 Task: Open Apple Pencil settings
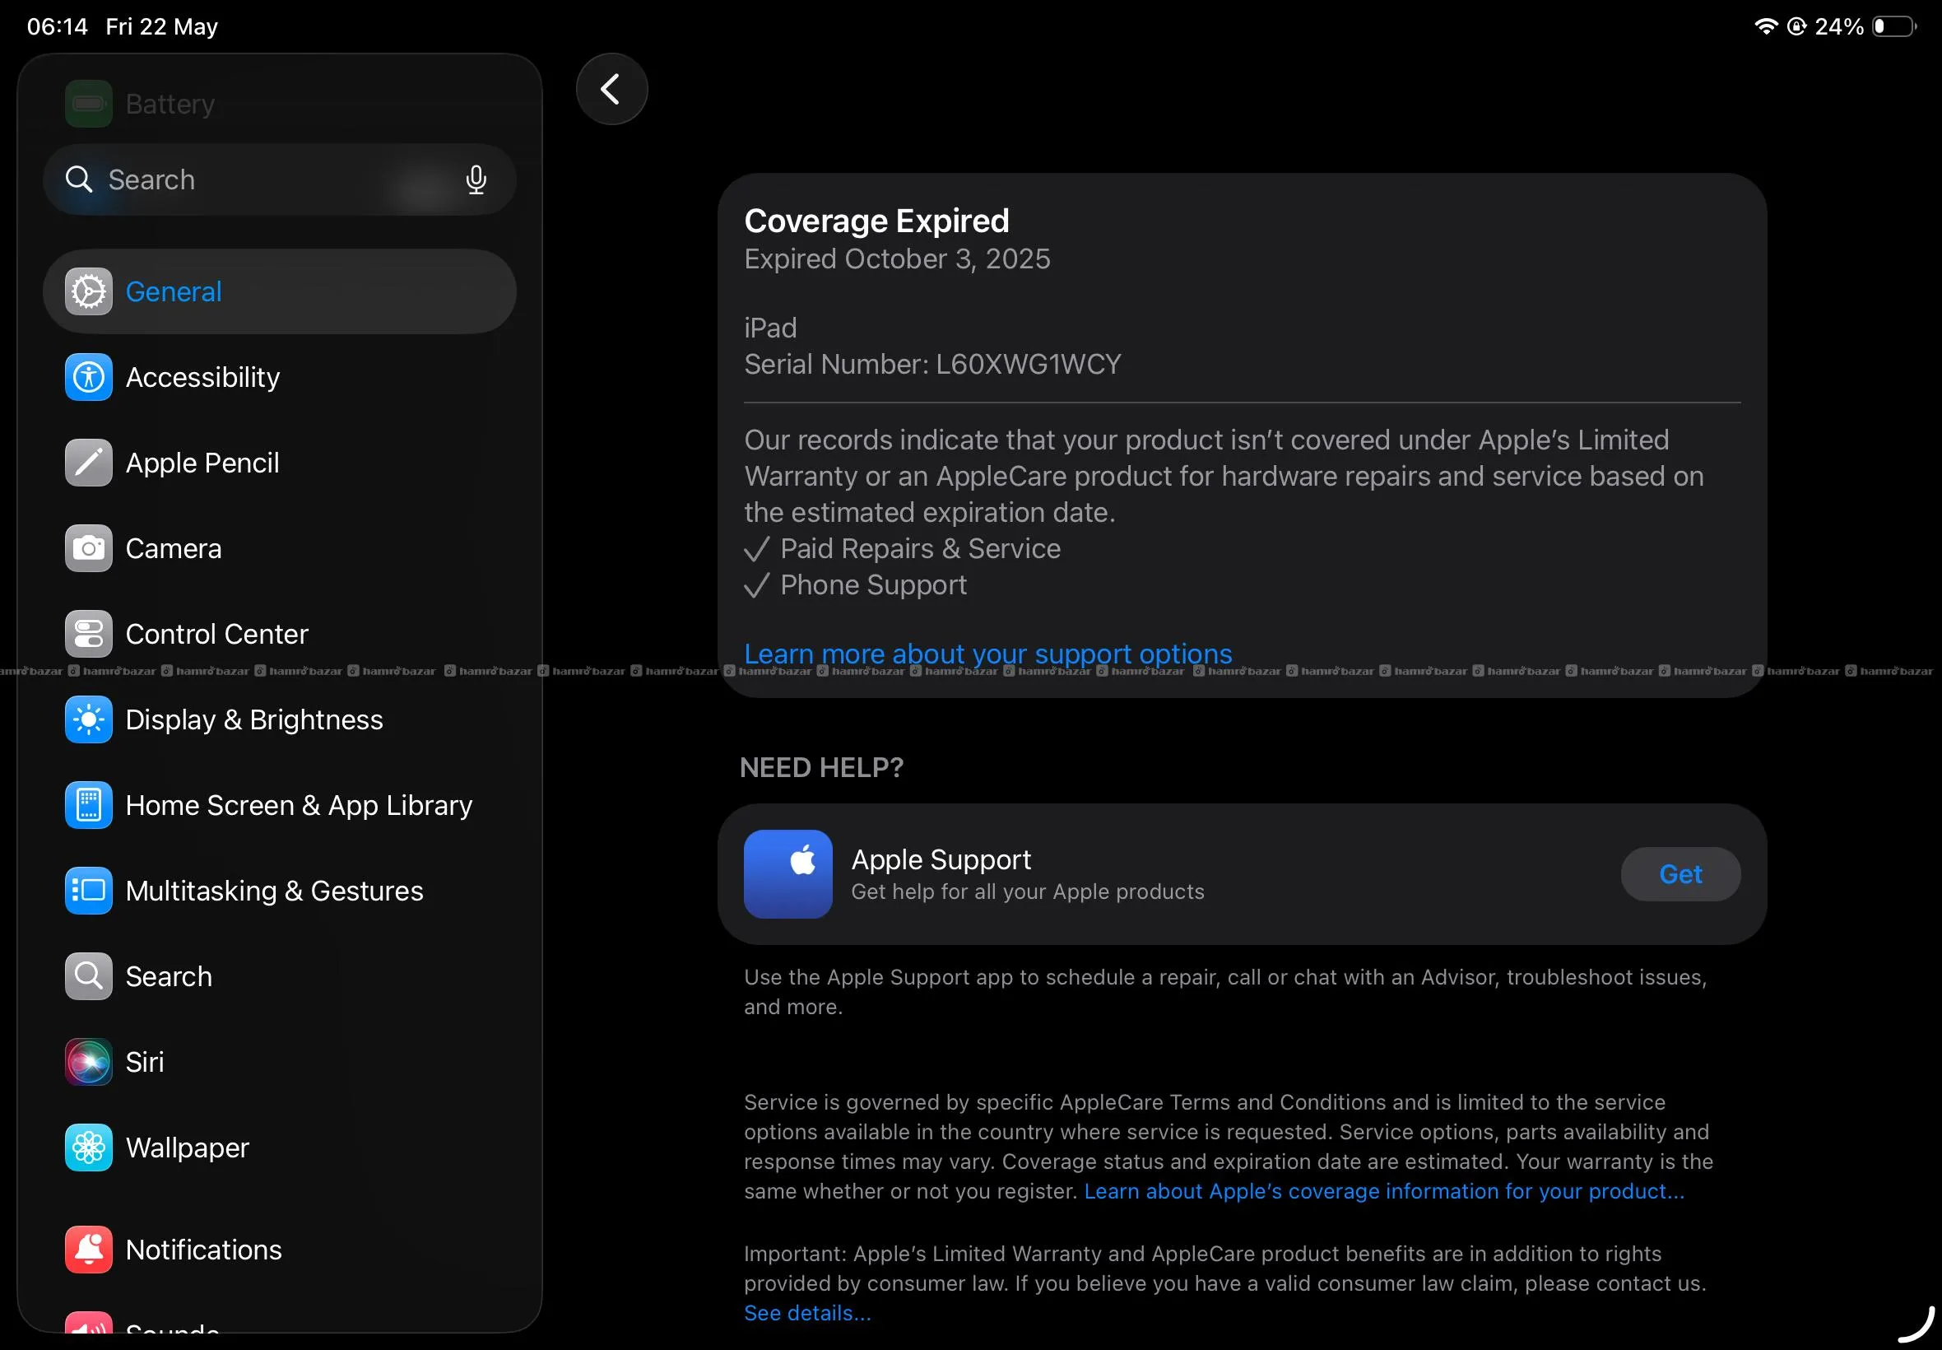point(280,463)
